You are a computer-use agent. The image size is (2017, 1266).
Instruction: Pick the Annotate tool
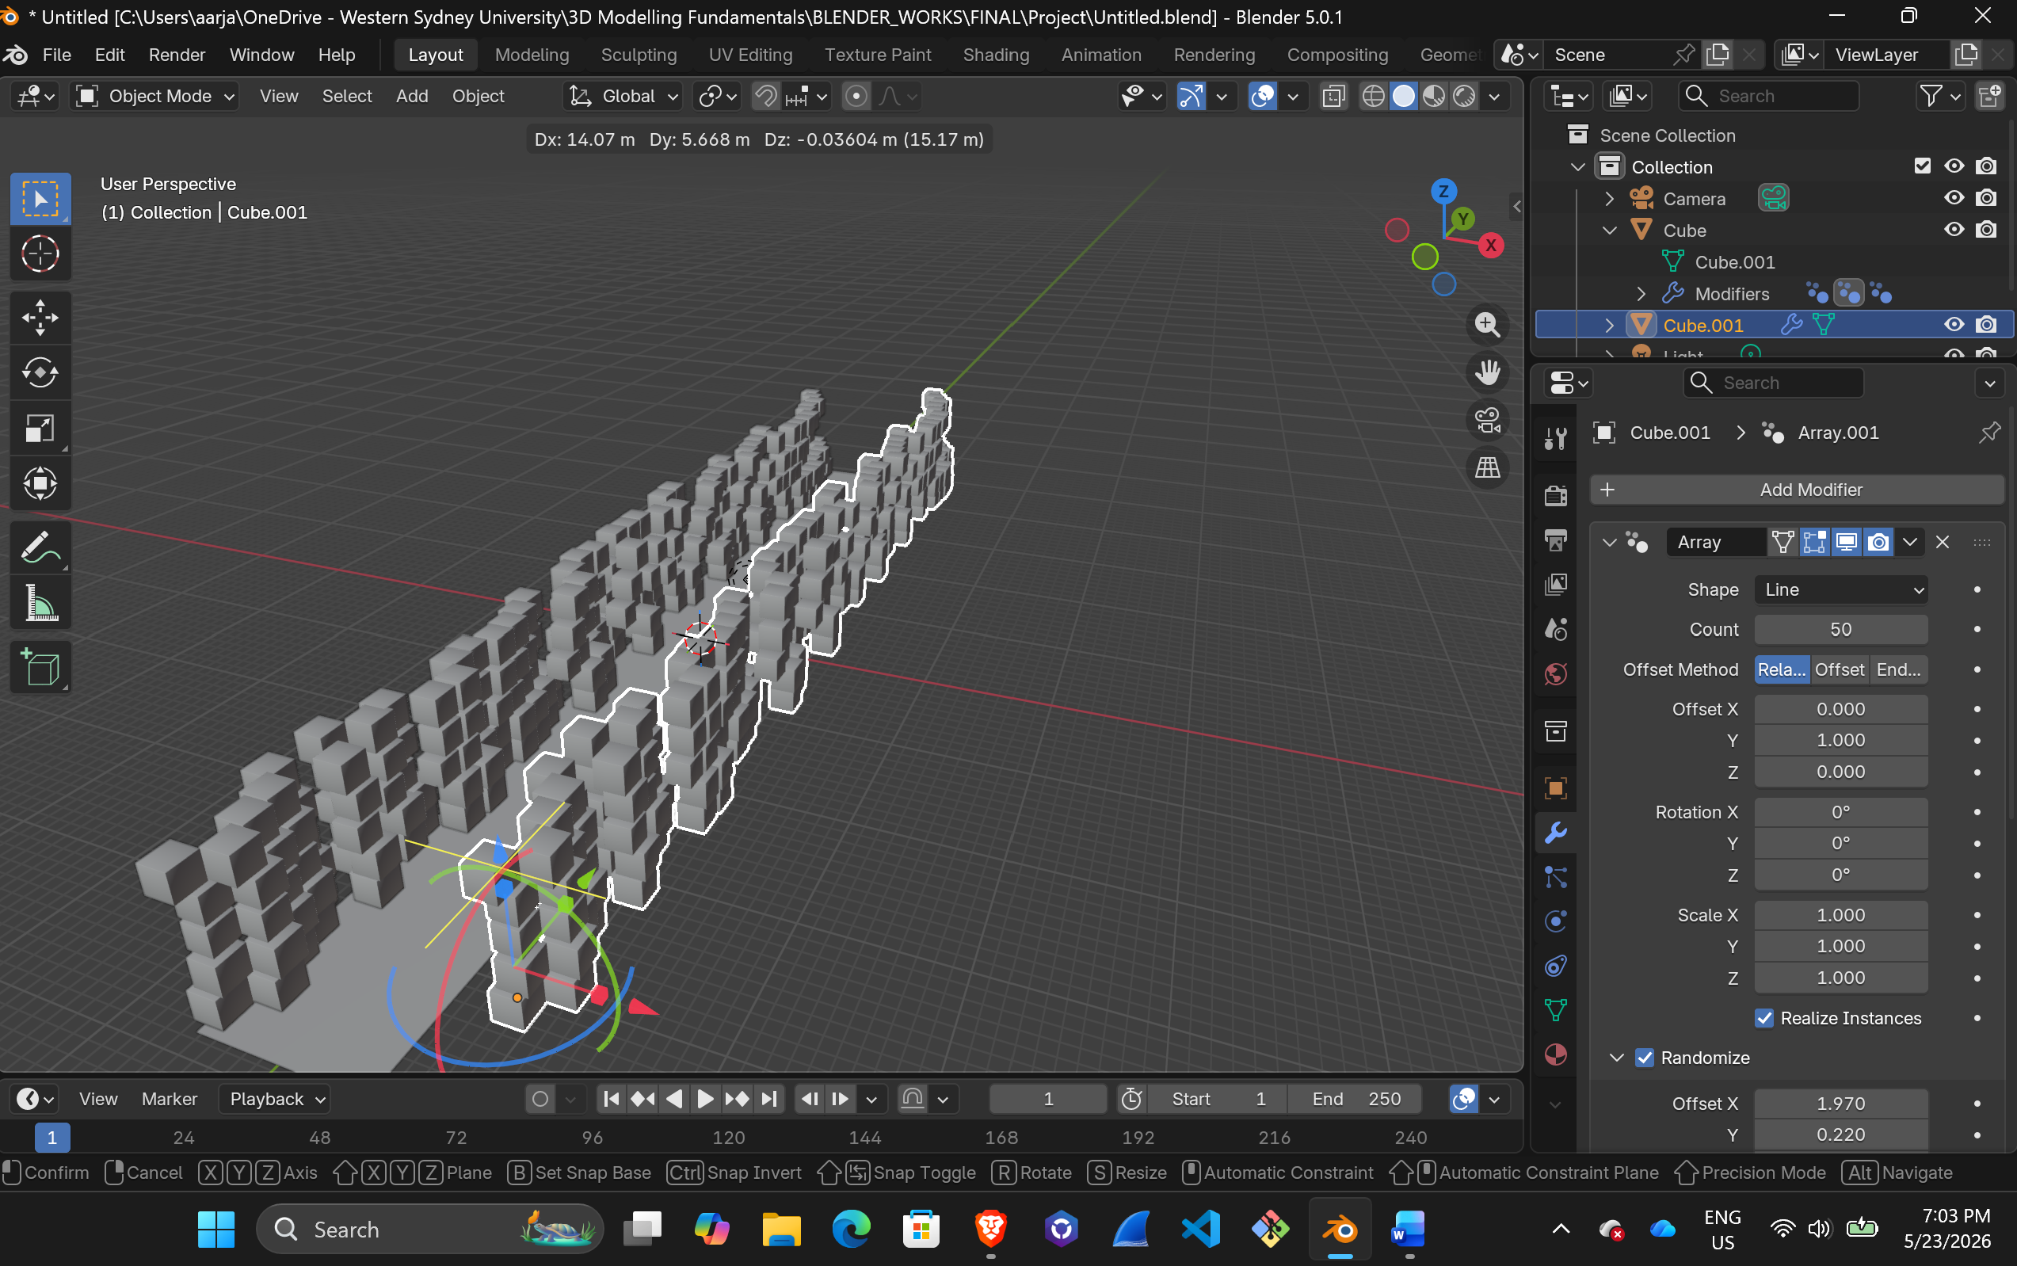(x=40, y=548)
